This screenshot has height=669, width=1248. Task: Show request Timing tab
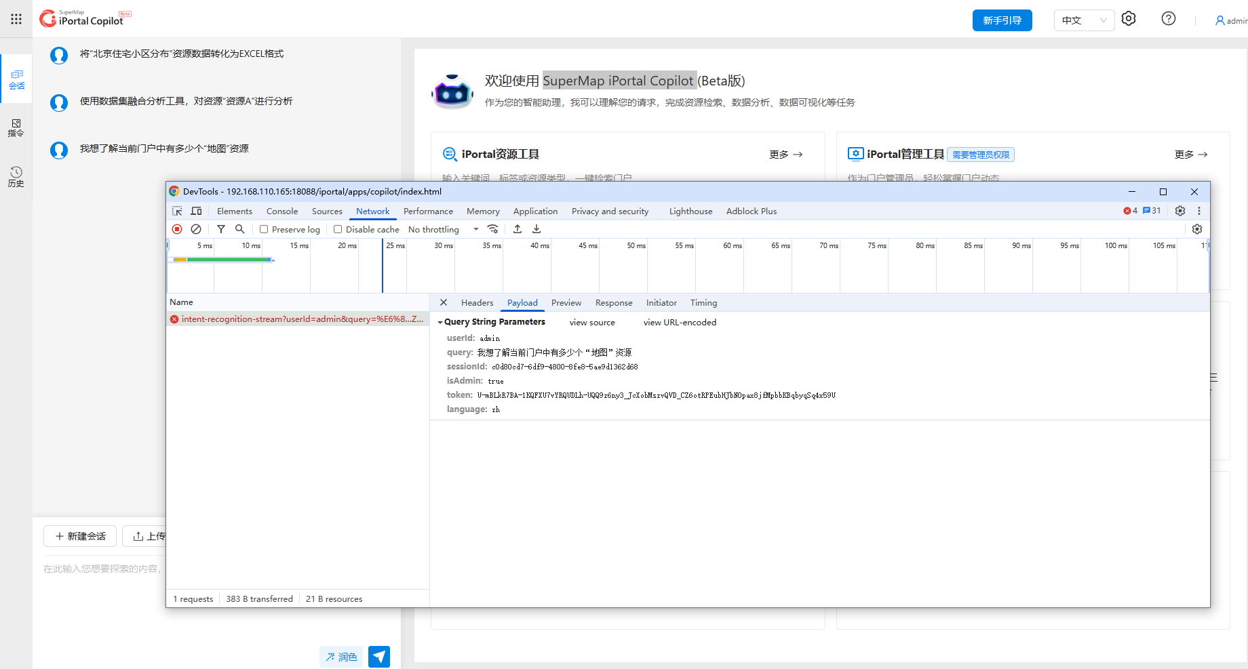click(703, 302)
